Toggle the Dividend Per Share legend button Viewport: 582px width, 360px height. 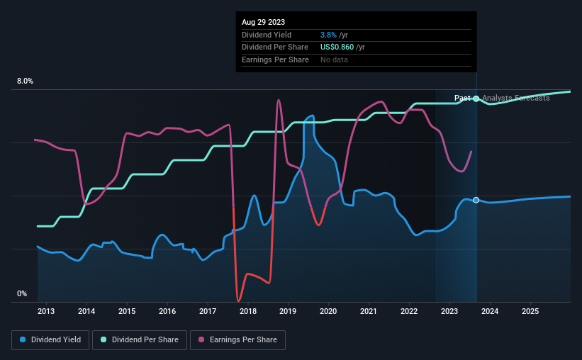pyautogui.click(x=140, y=340)
